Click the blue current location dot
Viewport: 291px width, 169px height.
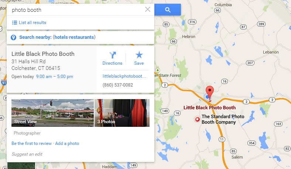(207, 97)
